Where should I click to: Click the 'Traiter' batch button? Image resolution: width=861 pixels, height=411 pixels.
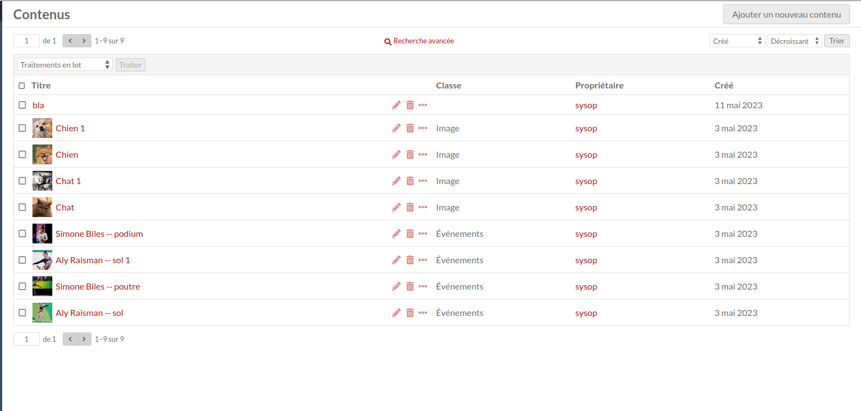[130, 65]
